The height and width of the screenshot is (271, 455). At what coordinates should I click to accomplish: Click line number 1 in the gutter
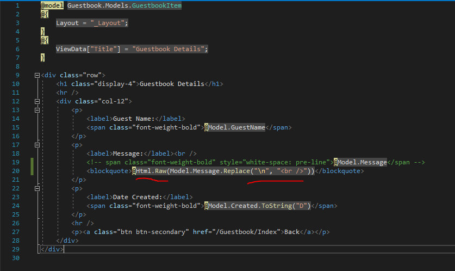[x=17, y=5]
